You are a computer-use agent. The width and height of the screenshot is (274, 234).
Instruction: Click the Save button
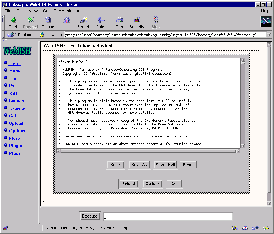pos(115,165)
